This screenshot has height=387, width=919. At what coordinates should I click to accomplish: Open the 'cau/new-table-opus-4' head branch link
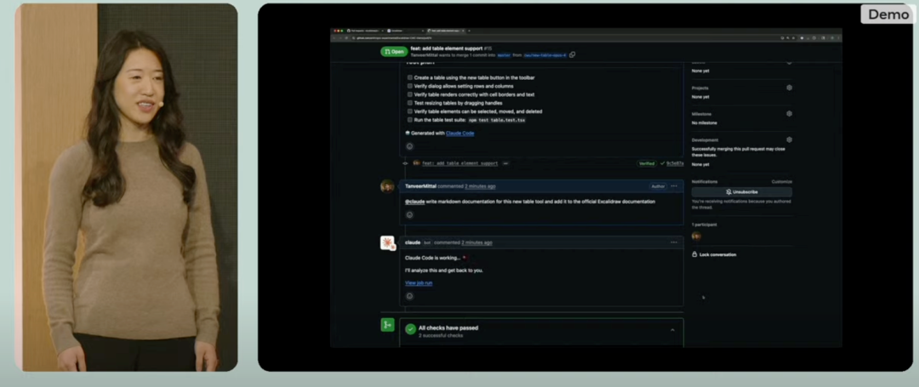[545, 55]
